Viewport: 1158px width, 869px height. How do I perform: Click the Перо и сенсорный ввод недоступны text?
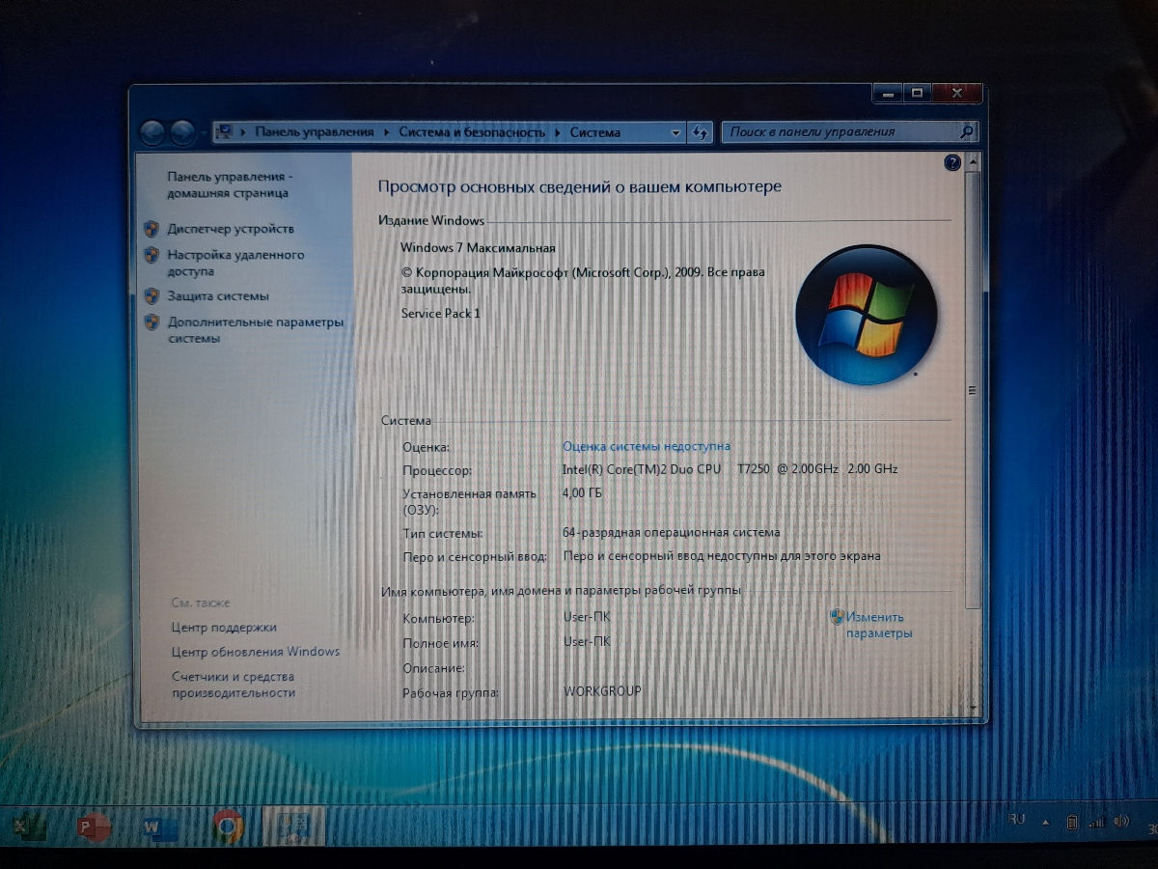(722, 556)
